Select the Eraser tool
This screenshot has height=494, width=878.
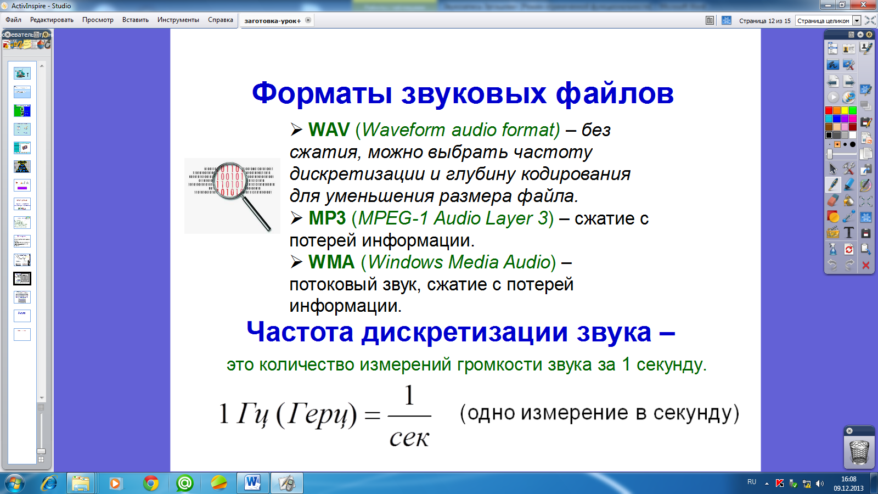(x=833, y=200)
